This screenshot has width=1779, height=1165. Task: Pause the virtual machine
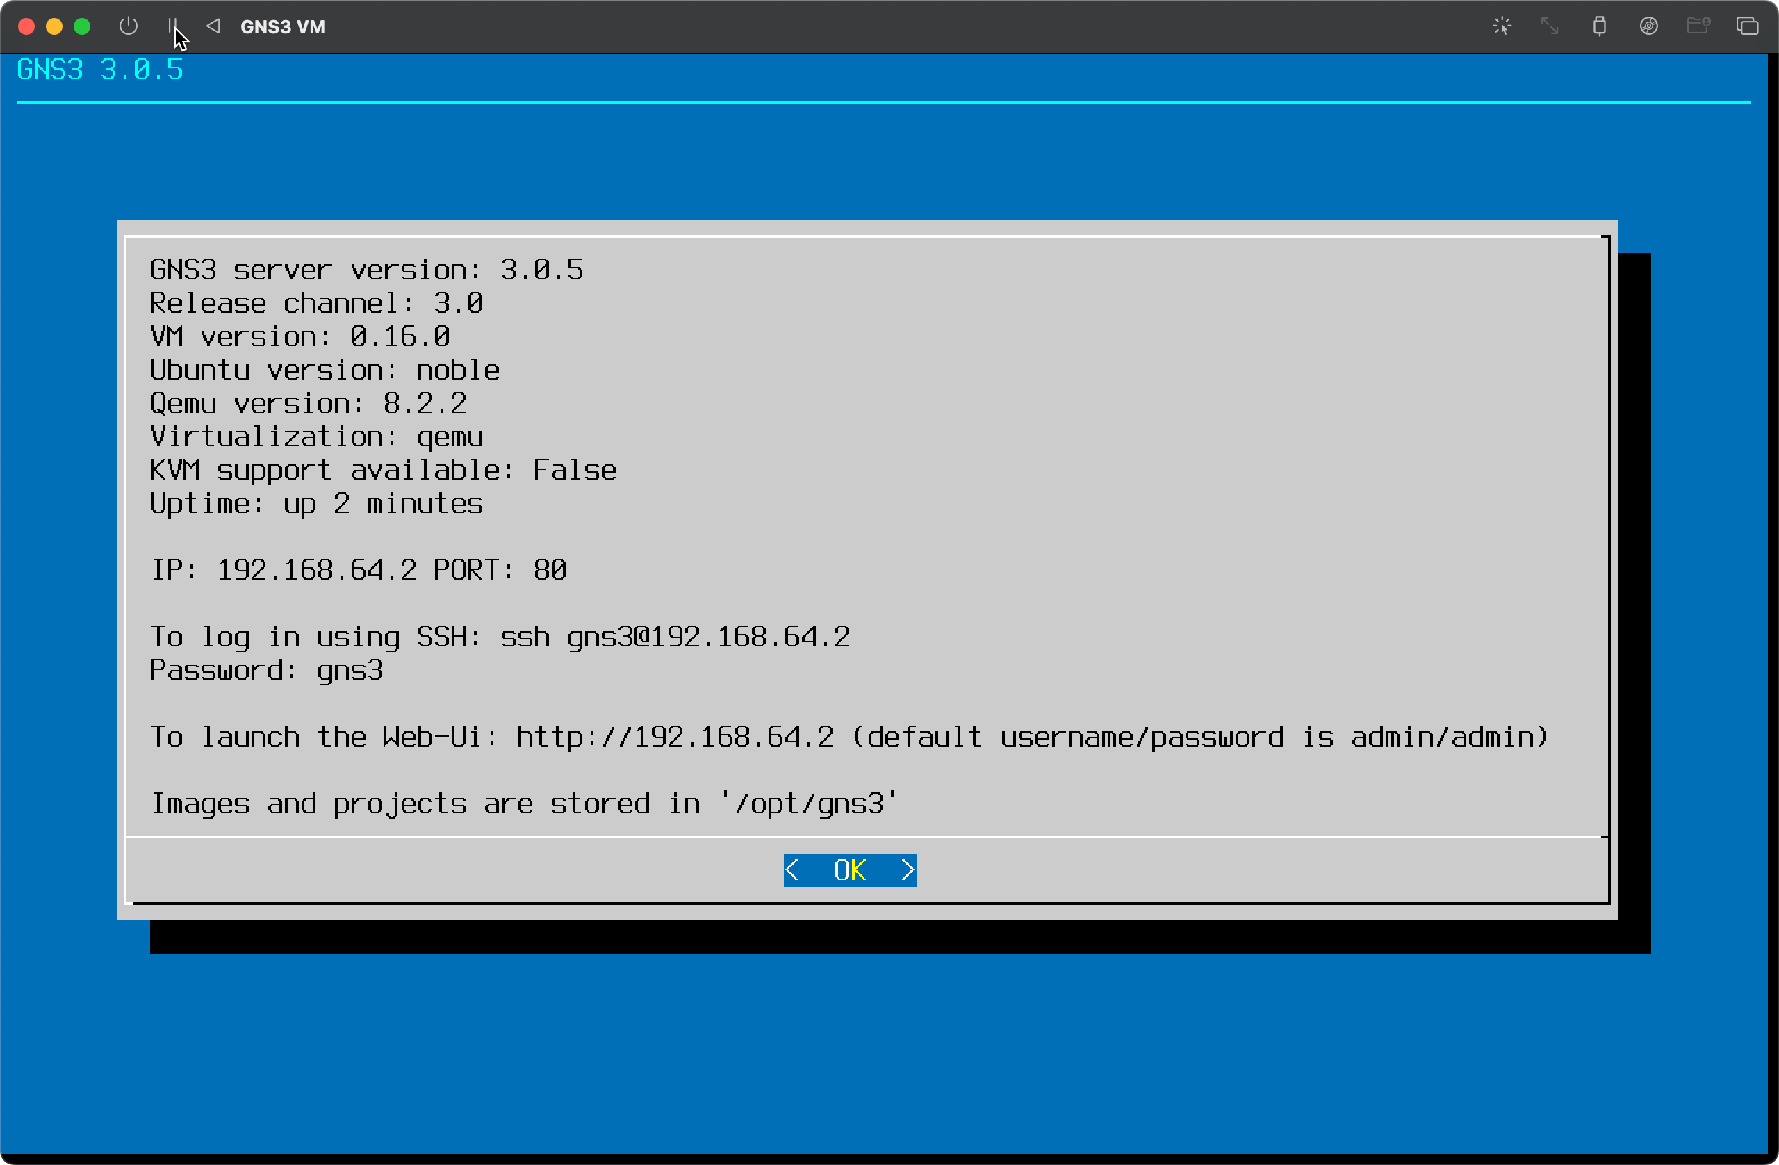(x=172, y=26)
